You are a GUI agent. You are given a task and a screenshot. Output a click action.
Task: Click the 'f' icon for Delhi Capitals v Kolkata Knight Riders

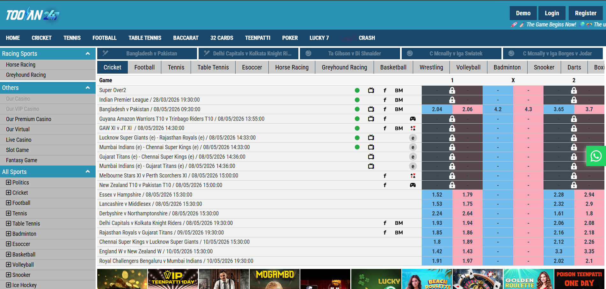[385, 223]
